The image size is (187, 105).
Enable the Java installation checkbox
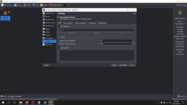click(x=59, y=26)
